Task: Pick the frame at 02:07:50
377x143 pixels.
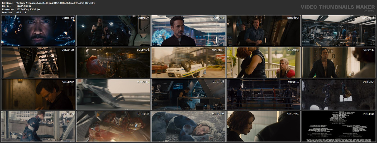Action: click(x=264, y=126)
